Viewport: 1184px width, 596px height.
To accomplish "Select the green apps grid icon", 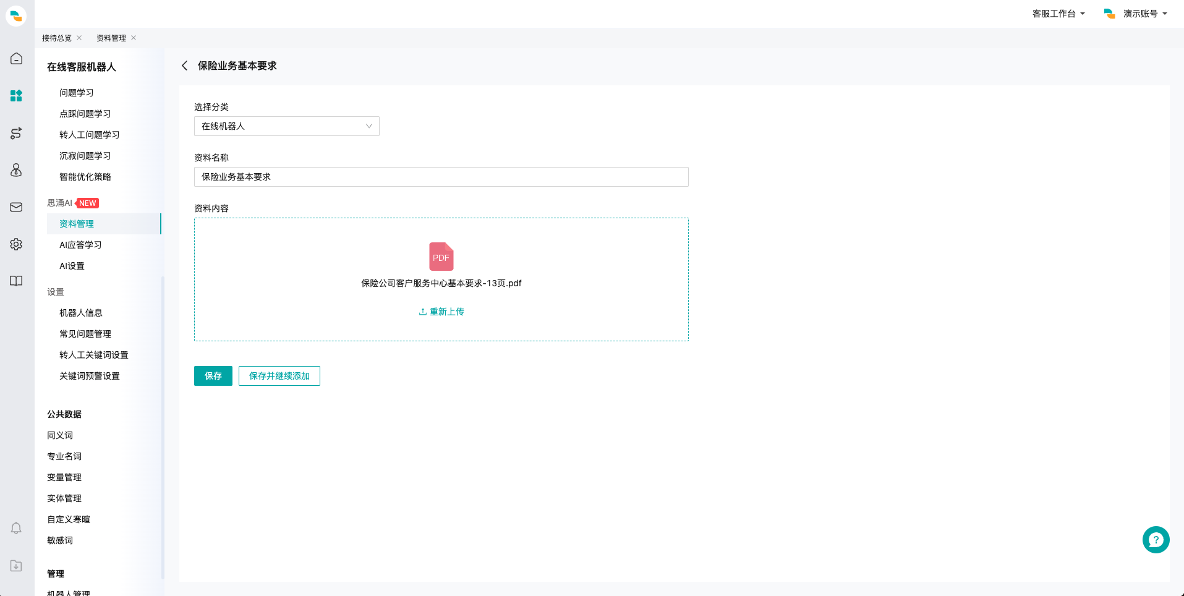I will click(x=16, y=96).
